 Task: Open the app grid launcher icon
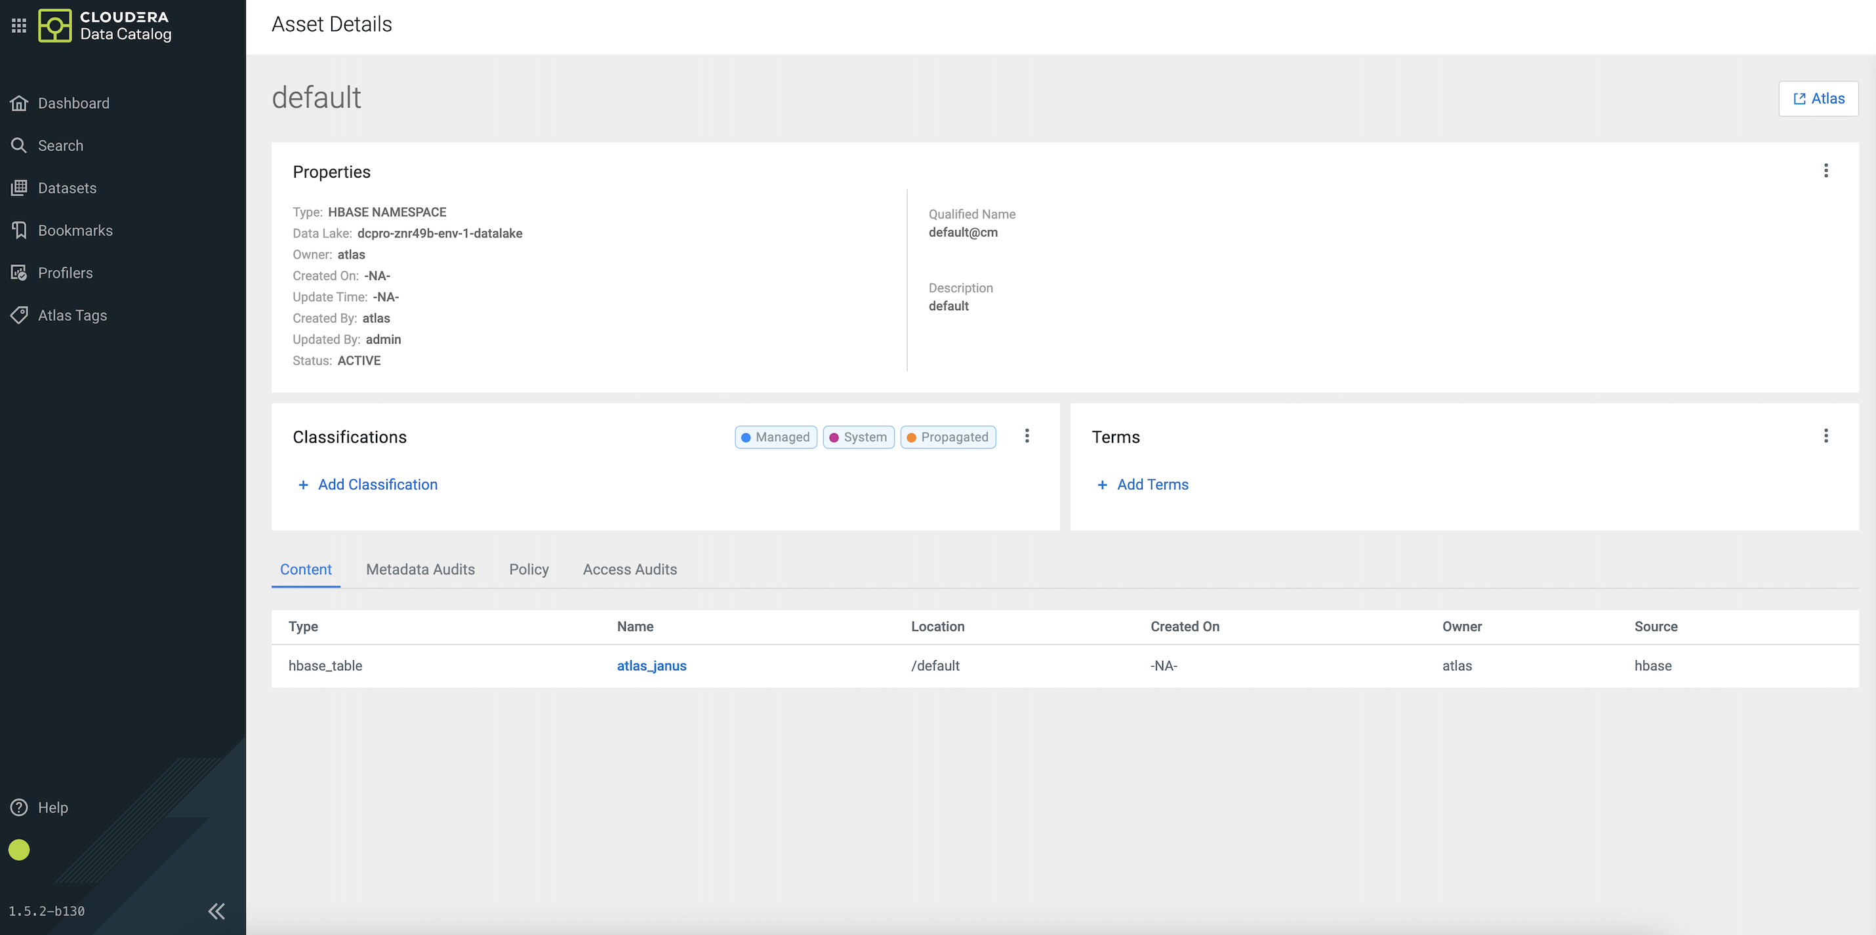[19, 26]
